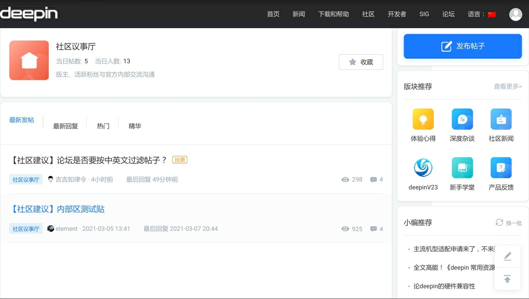Click the 版块推荐 heading
Screen dimensions: 529x299
click(418, 87)
